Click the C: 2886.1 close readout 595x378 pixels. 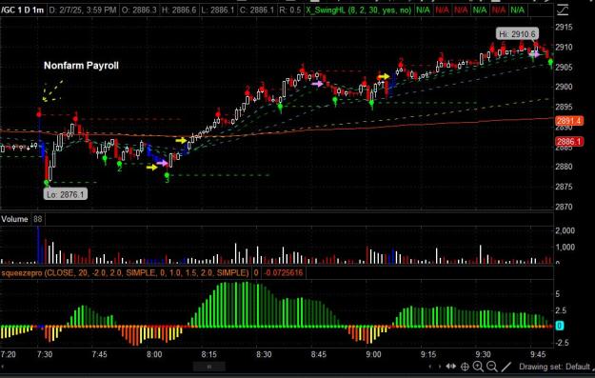[x=256, y=10]
